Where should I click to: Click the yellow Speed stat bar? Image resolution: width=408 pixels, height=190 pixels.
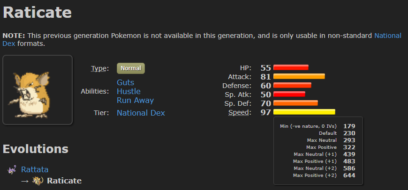point(304,112)
